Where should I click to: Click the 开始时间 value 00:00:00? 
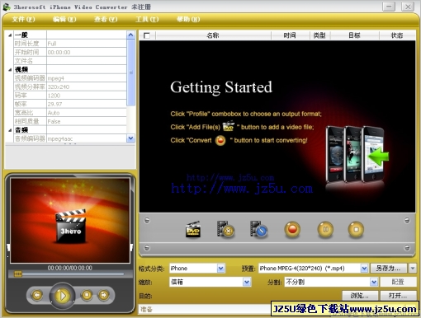click(87, 52)
